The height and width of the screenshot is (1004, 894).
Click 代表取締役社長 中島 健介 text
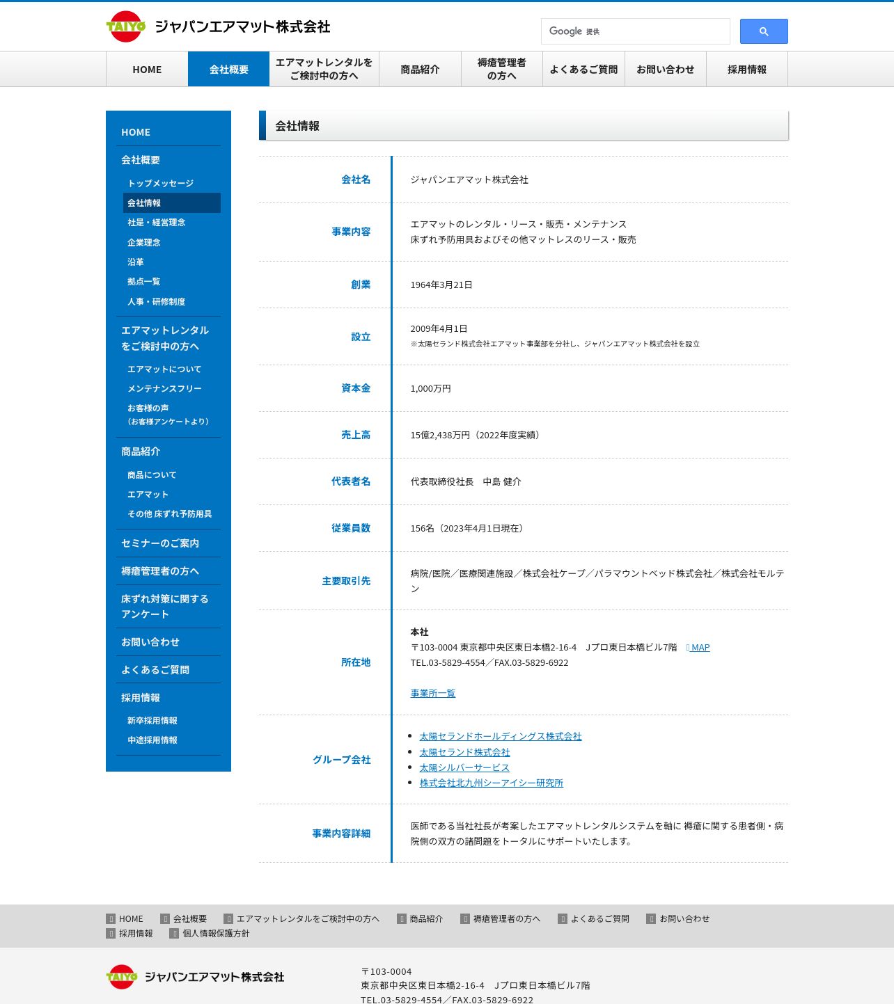pyautogui.click(x=466, y=481)
